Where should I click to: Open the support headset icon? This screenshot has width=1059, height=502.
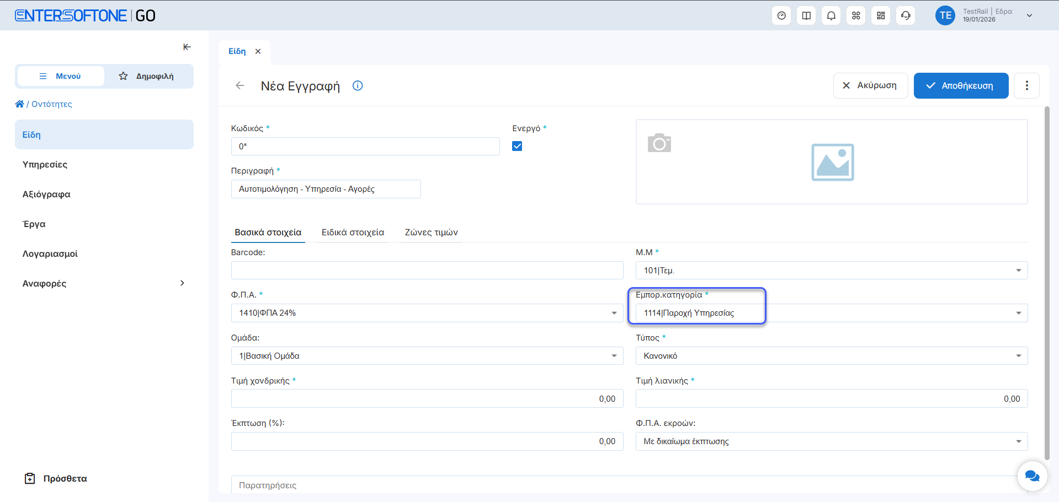(906, 15)
